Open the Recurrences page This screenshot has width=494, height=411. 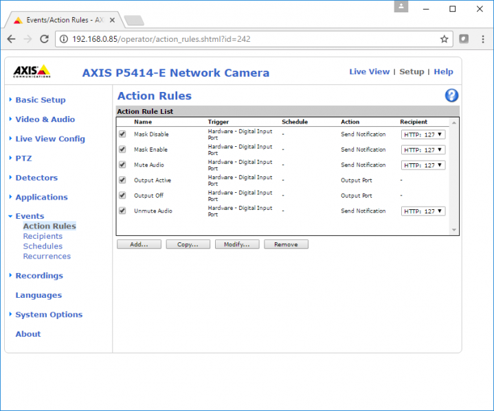point(47,256)
